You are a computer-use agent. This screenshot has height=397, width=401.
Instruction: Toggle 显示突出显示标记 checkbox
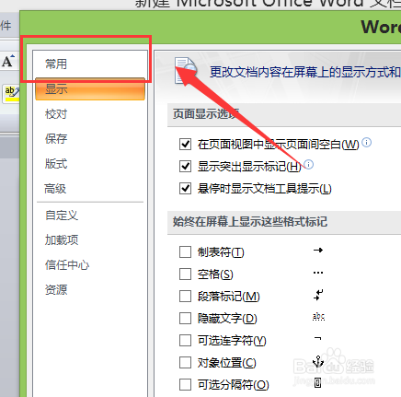pos(185,166)
